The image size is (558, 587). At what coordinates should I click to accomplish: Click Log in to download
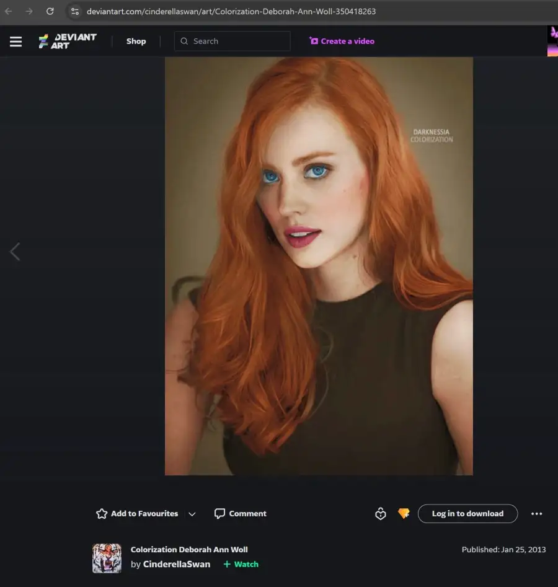(x=467, y=514)
